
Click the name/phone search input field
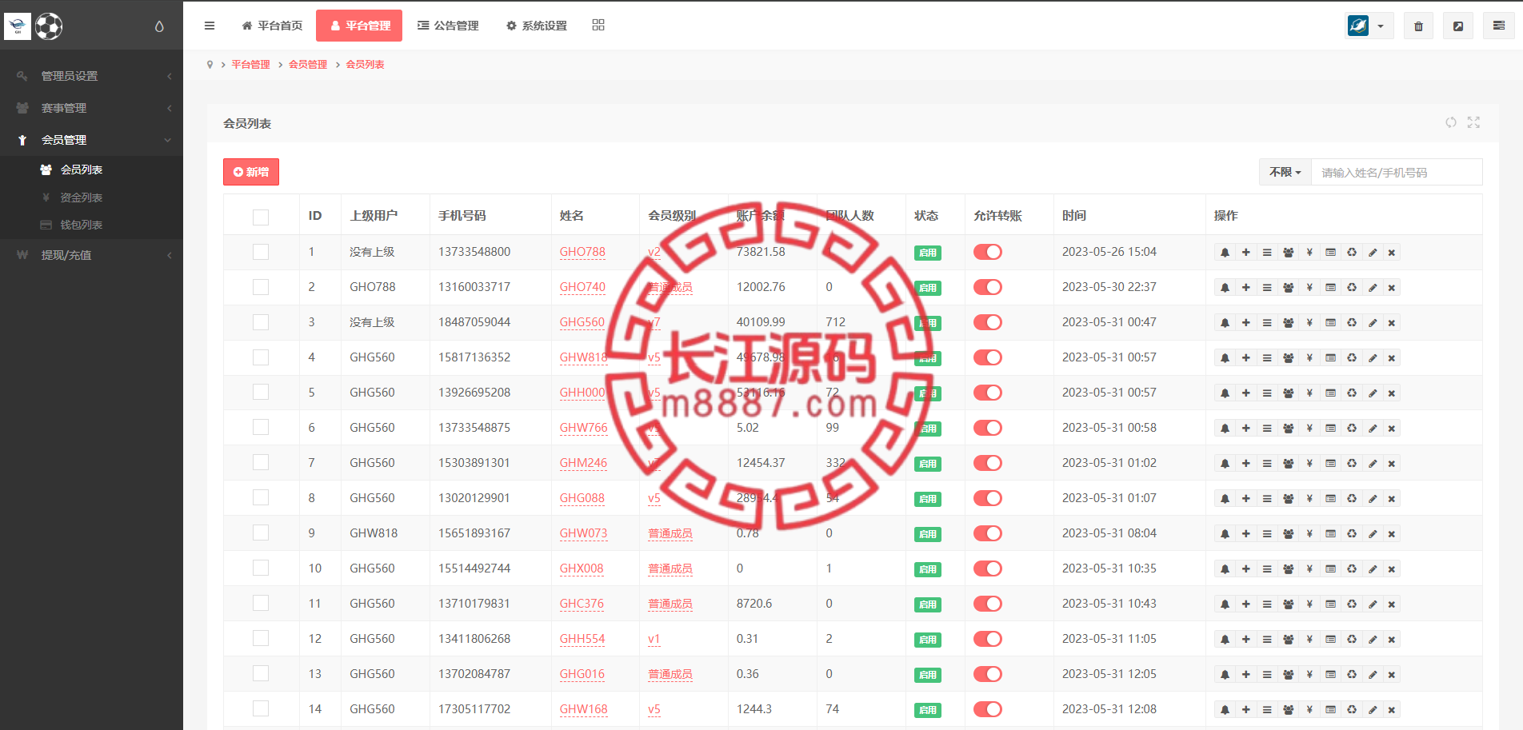point(1397,172)
